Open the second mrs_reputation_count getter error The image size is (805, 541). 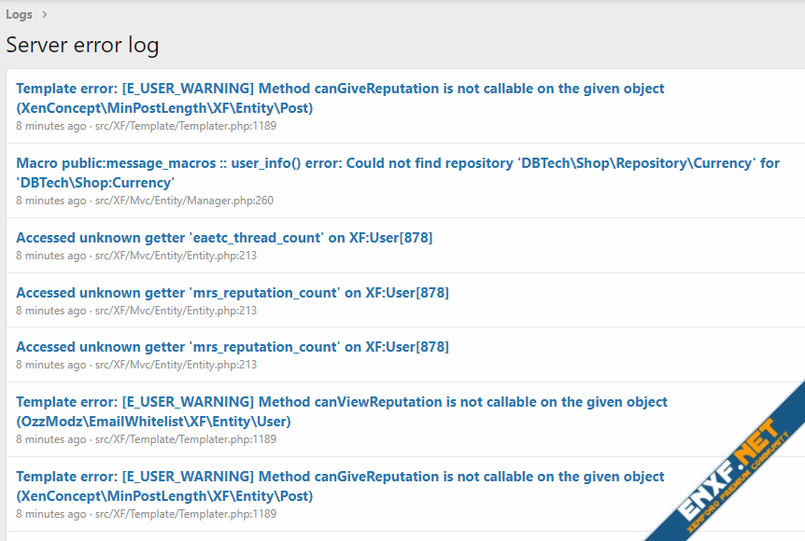pos(232,347)
